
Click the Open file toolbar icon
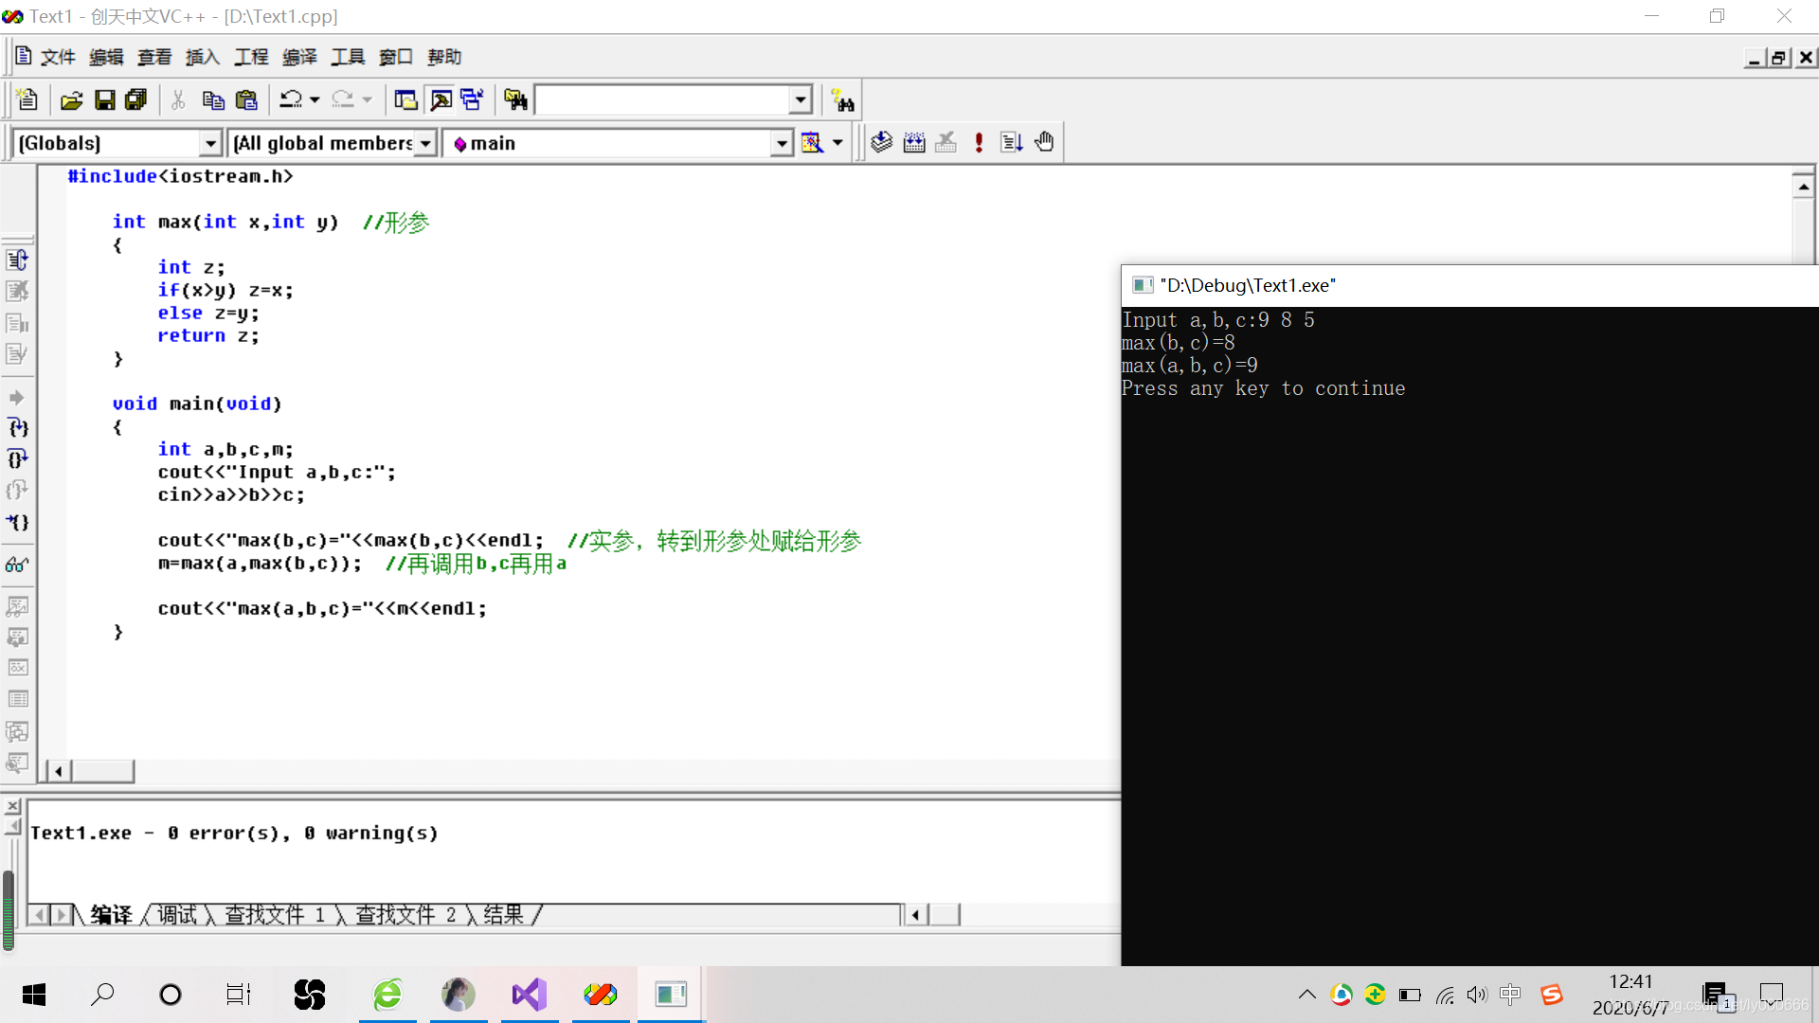72,99
